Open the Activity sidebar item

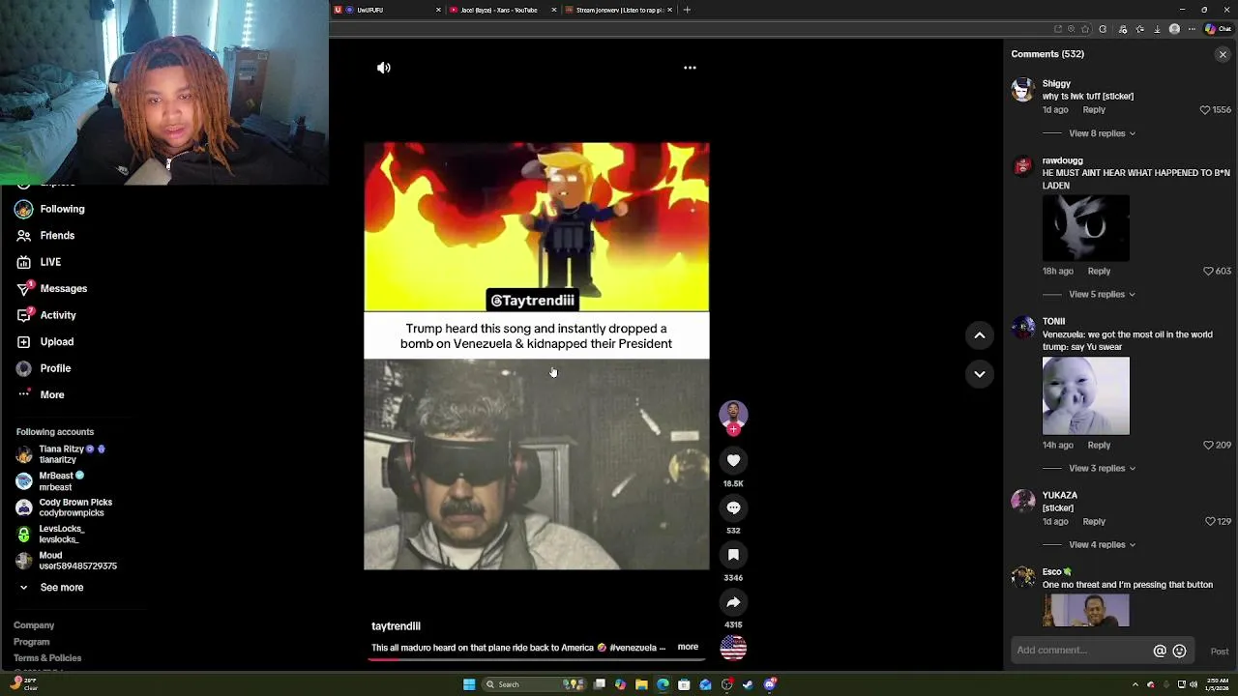[58, 315]
